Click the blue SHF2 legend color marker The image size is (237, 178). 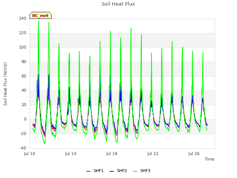click(x=111, y=171)
